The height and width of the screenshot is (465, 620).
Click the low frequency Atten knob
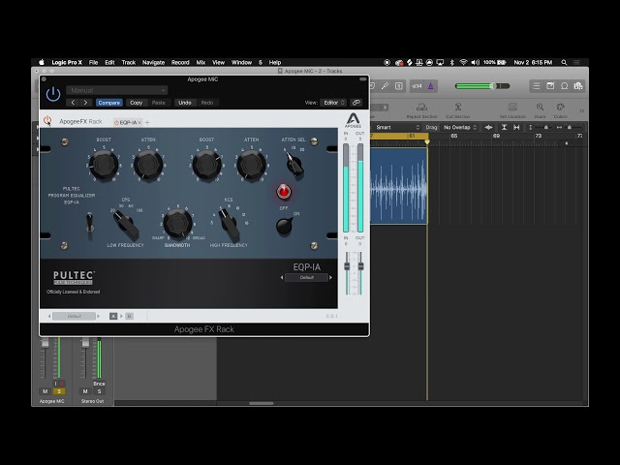tap(148, 165)
